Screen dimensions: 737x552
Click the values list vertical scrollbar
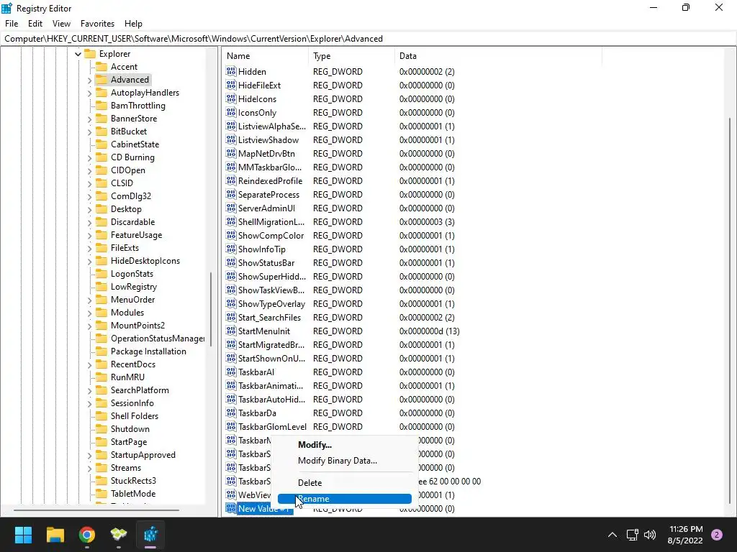730,310
